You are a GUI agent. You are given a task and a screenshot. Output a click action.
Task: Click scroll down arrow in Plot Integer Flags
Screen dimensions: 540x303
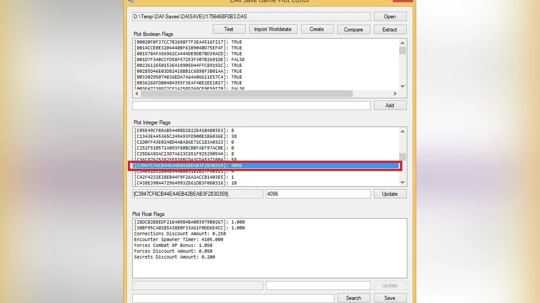point(402,182)
